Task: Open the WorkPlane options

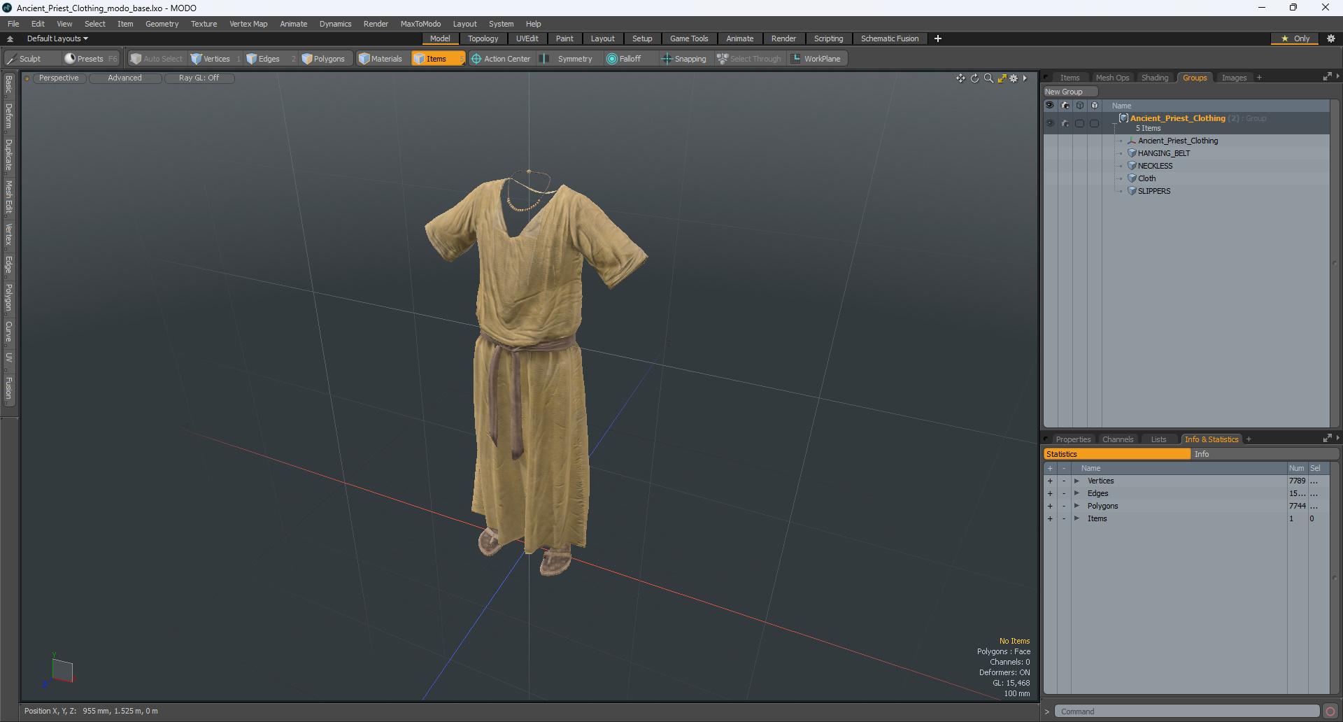Action: click(x=816, y=59)
